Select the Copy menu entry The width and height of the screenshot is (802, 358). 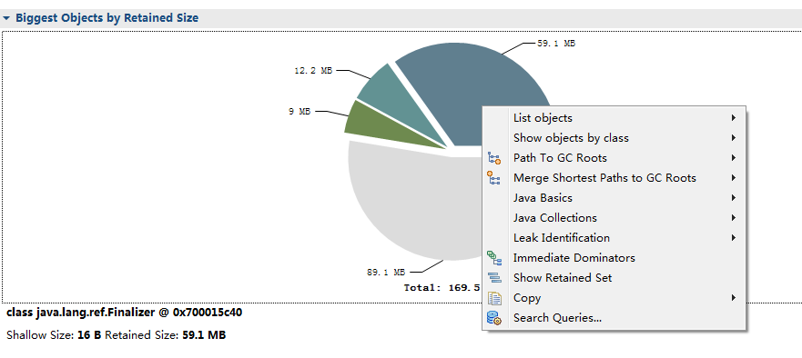pyautogui.click(x=614, y=298)
